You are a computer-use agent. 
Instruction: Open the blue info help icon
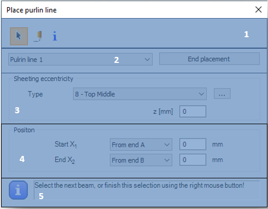pos(55,36)
